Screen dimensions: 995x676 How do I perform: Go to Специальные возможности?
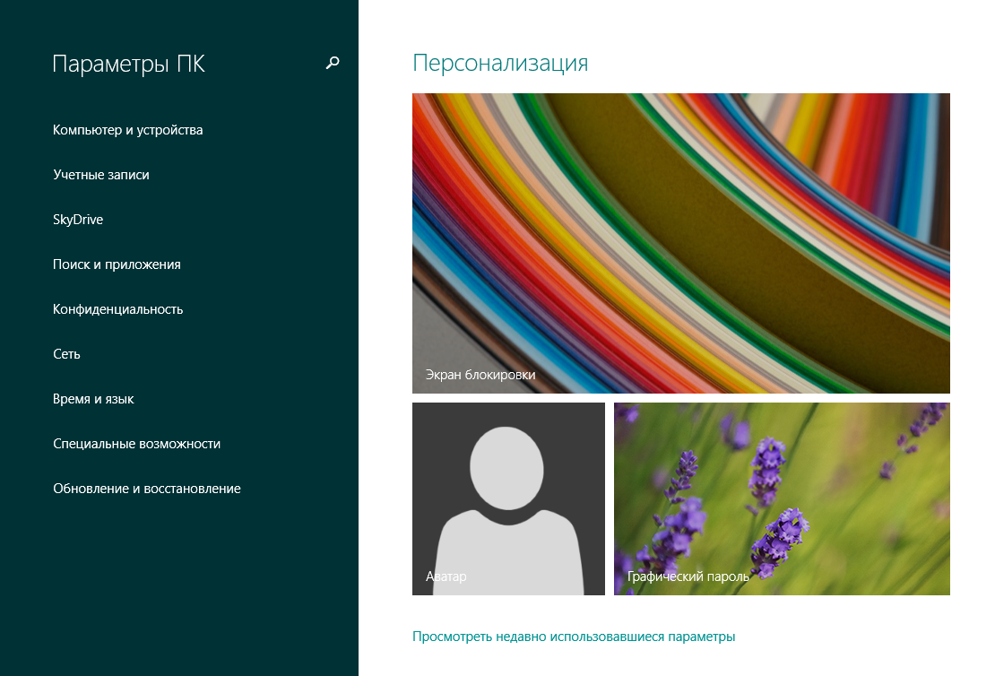tap(136, 445)
